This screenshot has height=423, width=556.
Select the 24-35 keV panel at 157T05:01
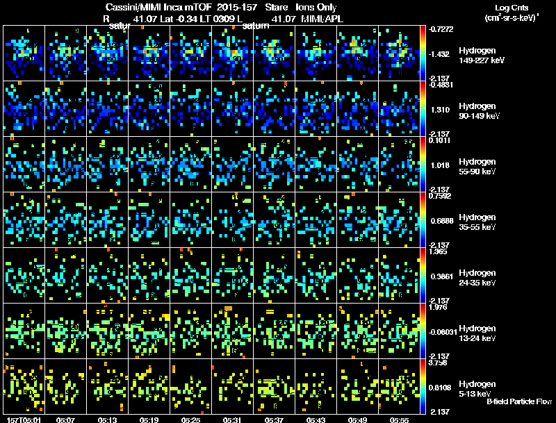click(x=24, y=275)
